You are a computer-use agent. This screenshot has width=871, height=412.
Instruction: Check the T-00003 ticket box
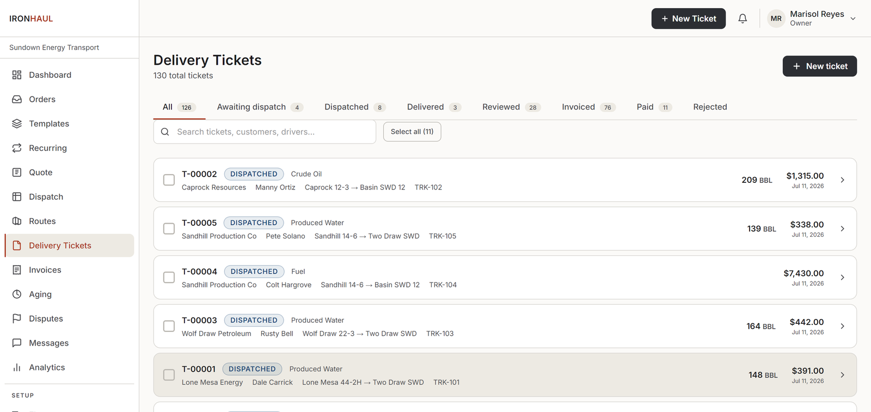pos(169,326)
